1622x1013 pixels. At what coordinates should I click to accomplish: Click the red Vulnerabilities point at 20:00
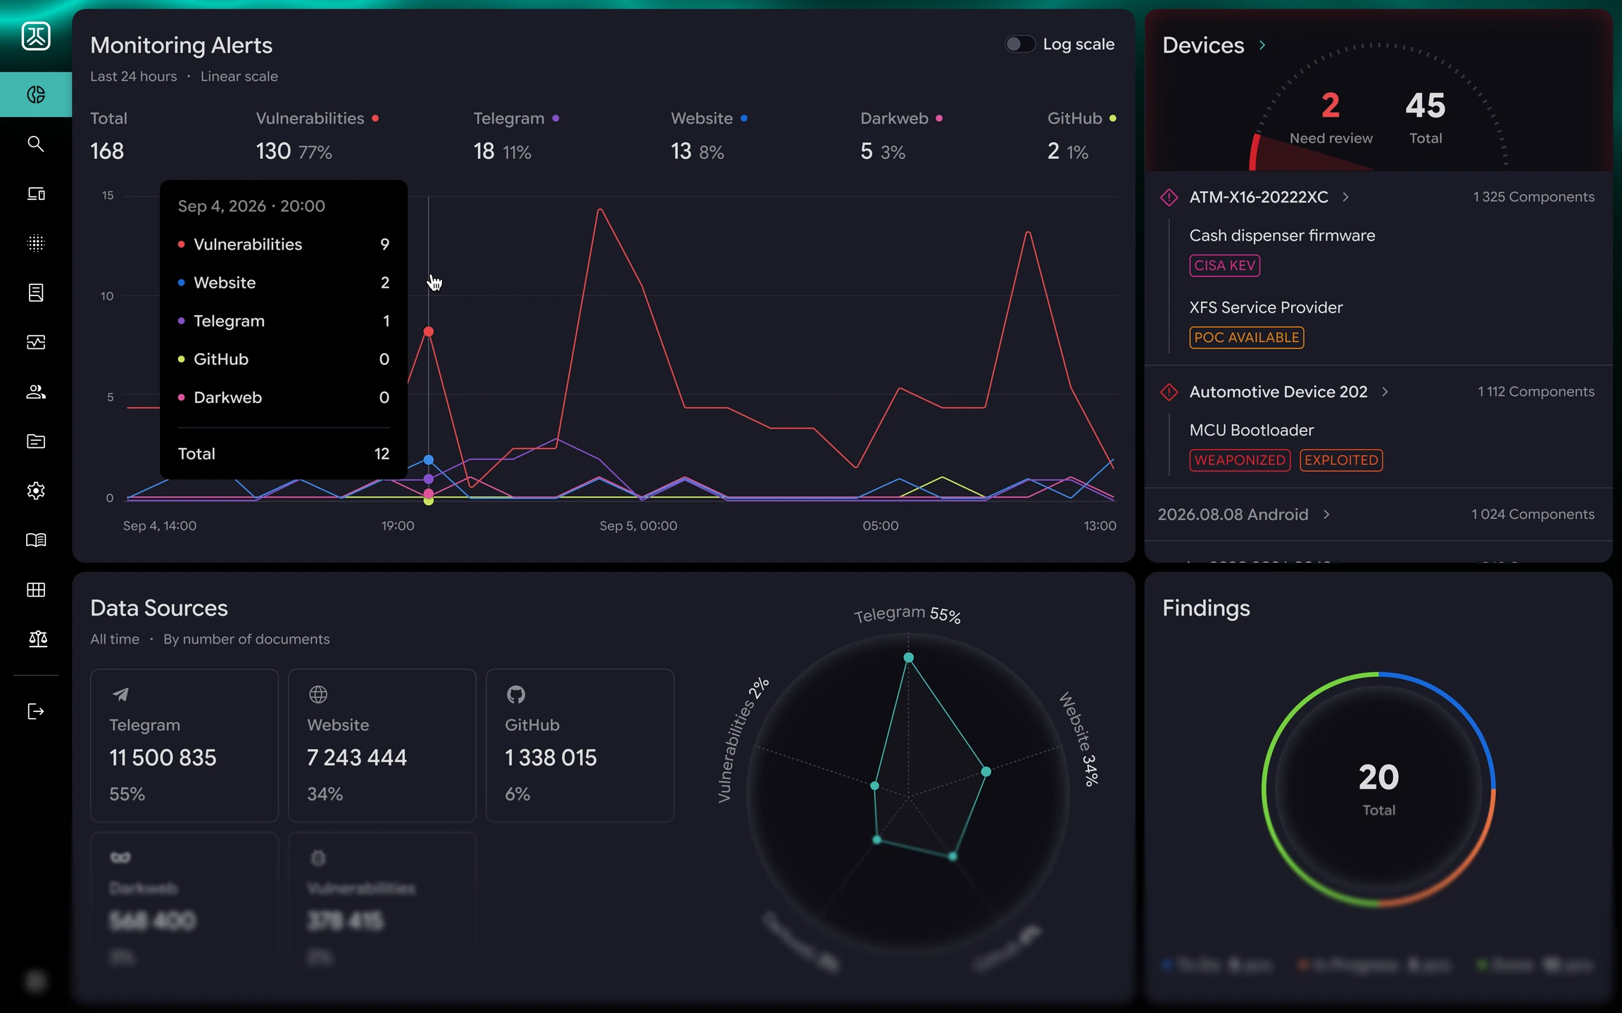pos(428,331)
